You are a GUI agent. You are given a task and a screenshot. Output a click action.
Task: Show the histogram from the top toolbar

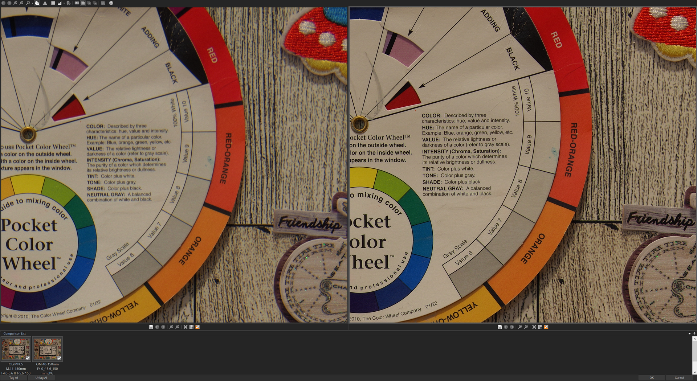tap(60, 3)
